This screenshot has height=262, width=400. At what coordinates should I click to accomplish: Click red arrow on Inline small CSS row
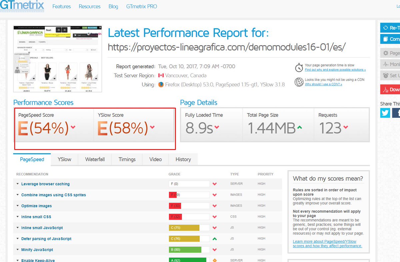(215, 217)
